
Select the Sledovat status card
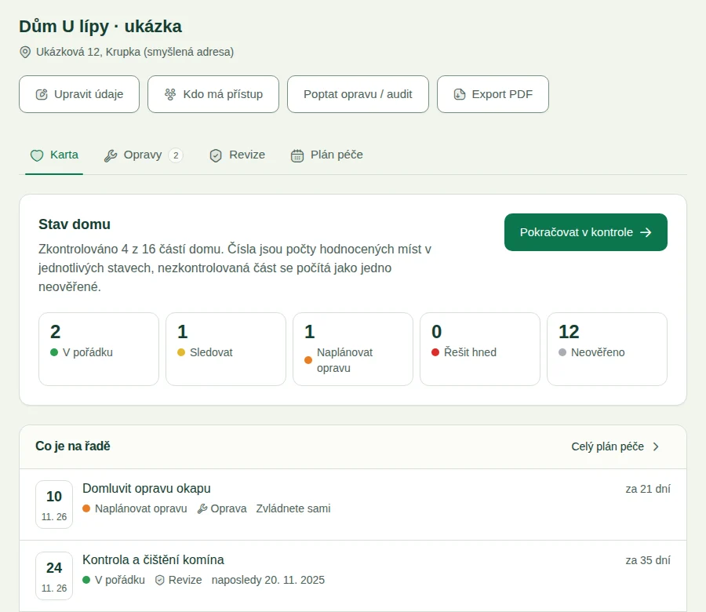(226, 349)
